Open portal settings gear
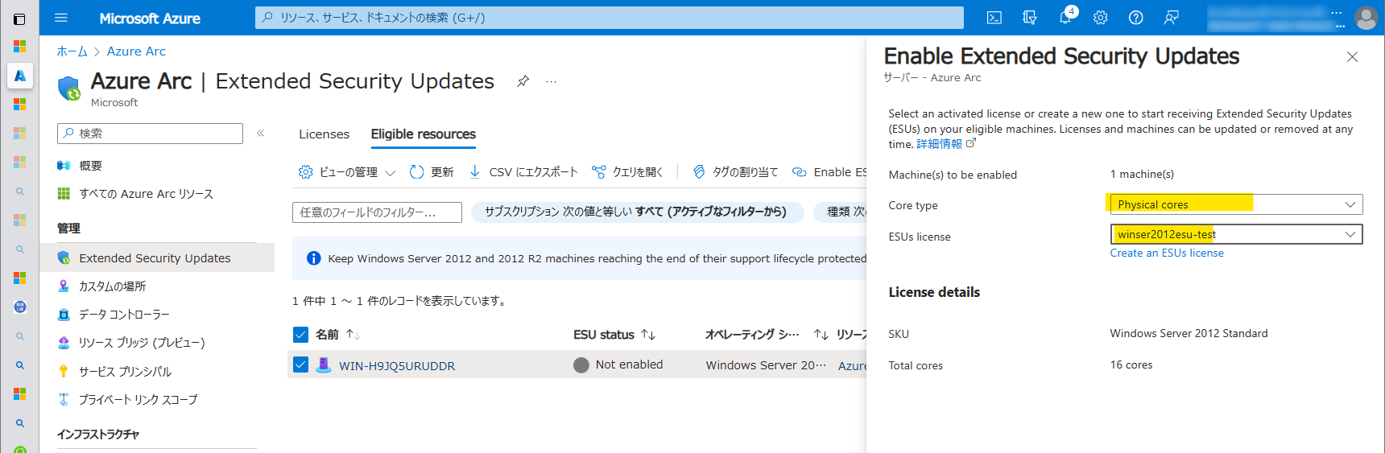 [x=1101, y=18]
